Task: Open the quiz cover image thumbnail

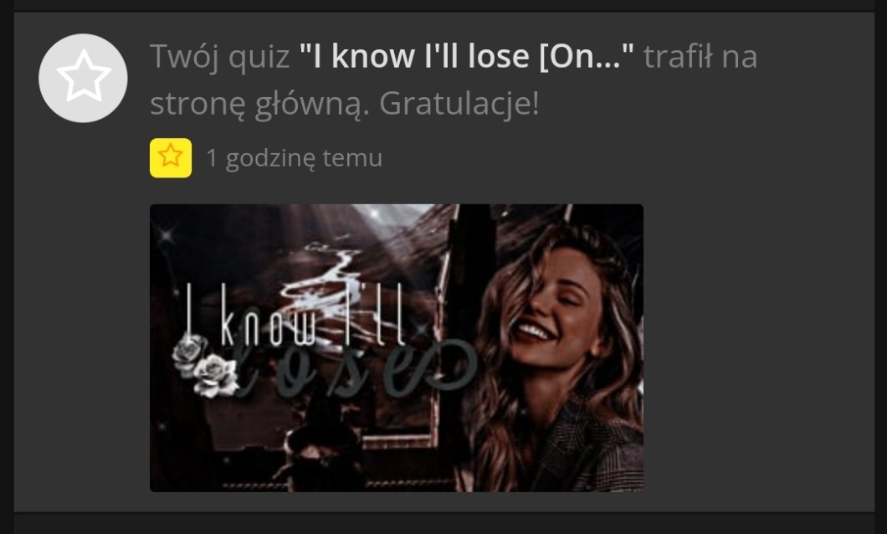Action: tap(397, 348)
